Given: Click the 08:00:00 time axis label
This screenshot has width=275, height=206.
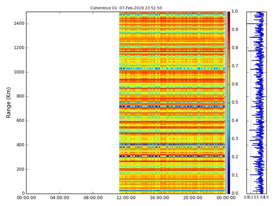Looking at the screenshot, I should tap(93, 198).
